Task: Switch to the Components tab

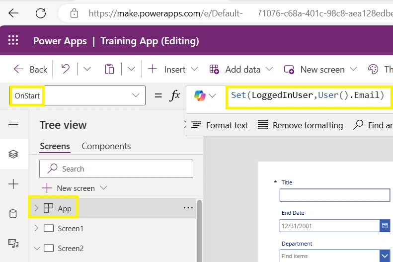Action: click(x=106, y=146)
